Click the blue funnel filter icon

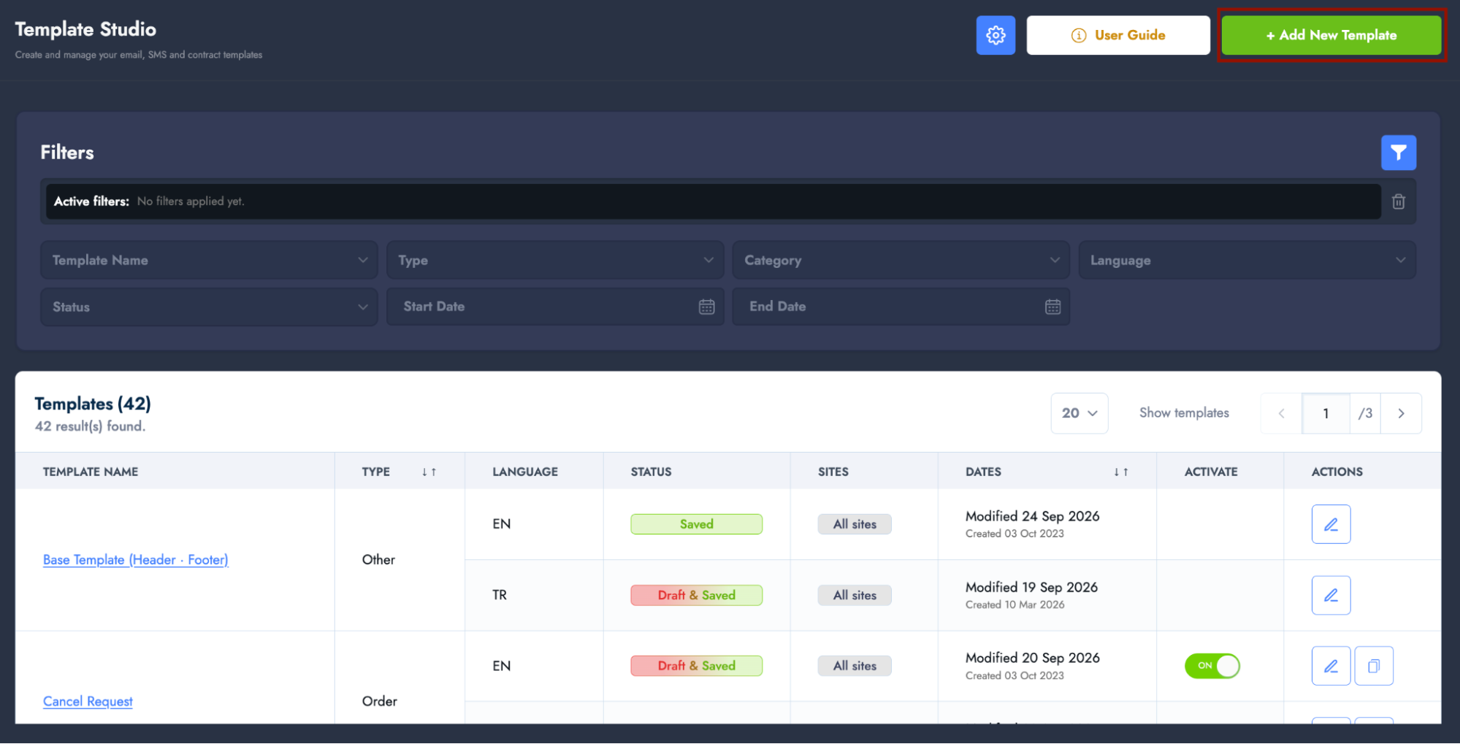pos(1398,153)
